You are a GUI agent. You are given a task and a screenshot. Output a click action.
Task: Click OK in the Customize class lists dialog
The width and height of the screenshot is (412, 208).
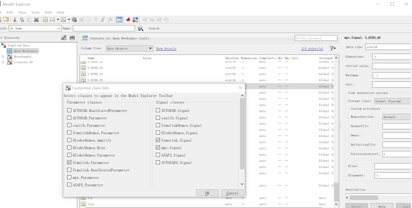pos(207,193)
